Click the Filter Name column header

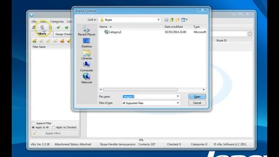click(39, 47)
